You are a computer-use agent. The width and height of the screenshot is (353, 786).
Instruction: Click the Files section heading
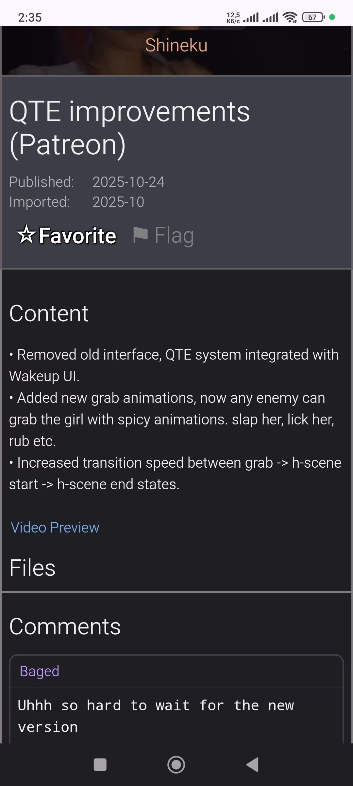click(x=32, y=568)
